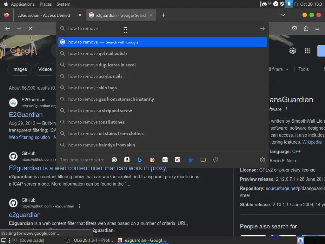Search with Wikipedia one-off engine icon
The height and width of the screenshot is (244, 325).
coord(178,160)
